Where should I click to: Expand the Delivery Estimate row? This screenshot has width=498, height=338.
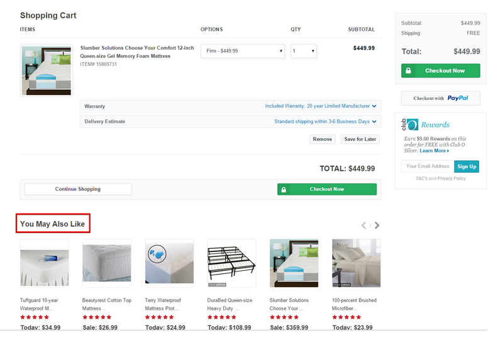[230, 121]
